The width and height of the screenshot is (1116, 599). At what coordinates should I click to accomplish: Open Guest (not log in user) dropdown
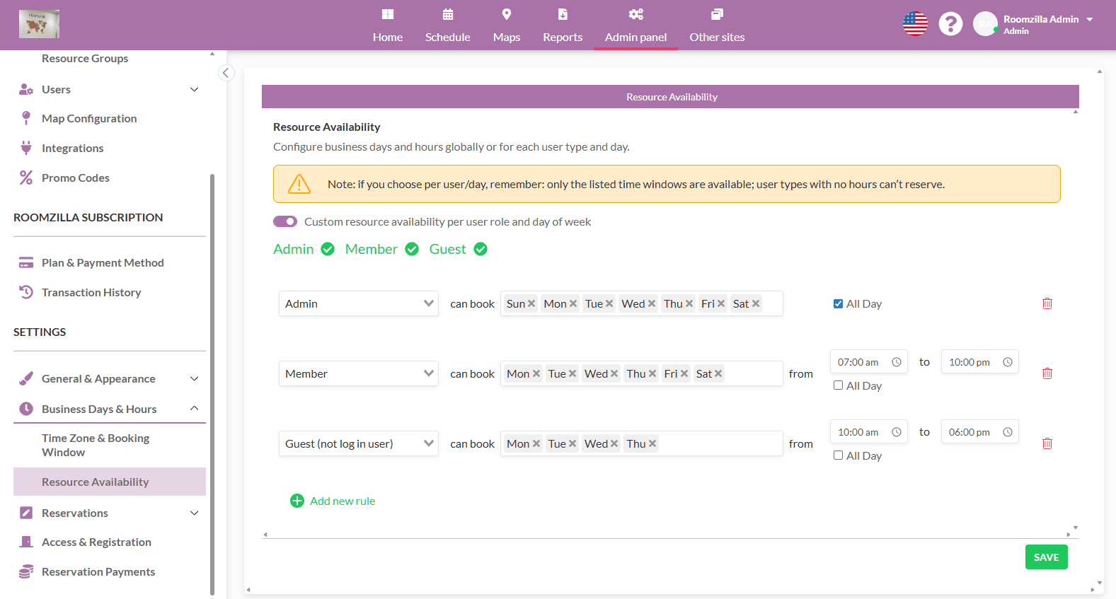tap(358, 443)
